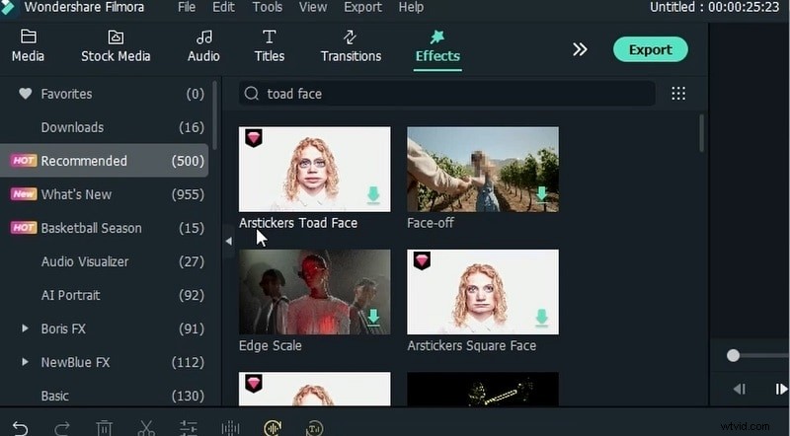Select Recommended category
The width and height of the screenshot is (790, 436).
[x=105, y=161]
